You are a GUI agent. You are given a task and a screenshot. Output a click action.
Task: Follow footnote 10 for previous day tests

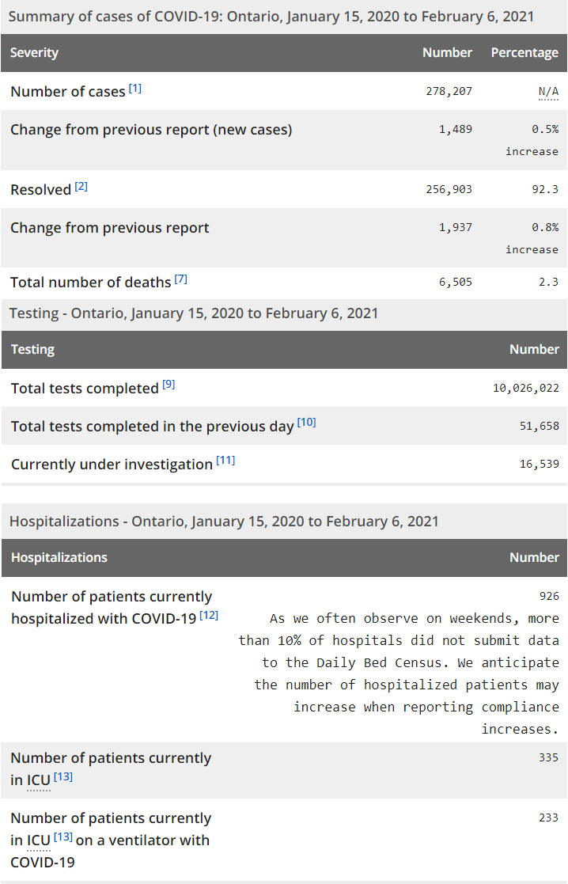[x=306, y=423]
